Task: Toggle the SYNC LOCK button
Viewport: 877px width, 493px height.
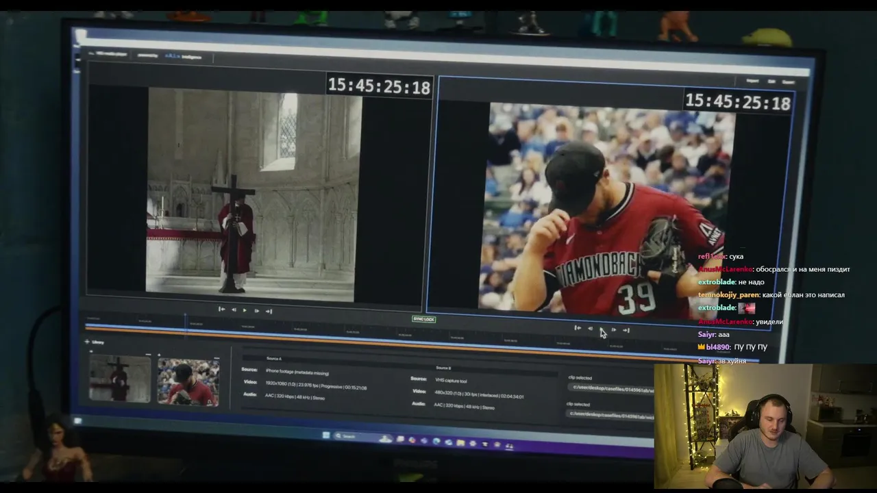Action: pyautogui.click(x=423, y=319)
